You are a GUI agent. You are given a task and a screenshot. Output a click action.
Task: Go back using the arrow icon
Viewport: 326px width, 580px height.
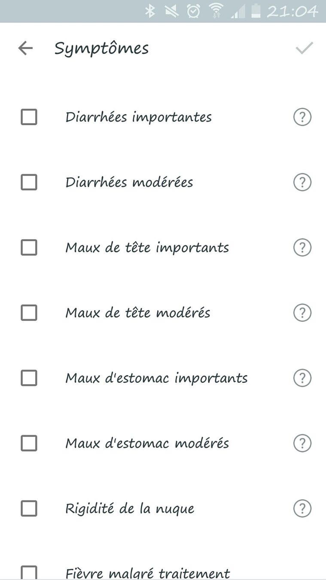[25, 48]
